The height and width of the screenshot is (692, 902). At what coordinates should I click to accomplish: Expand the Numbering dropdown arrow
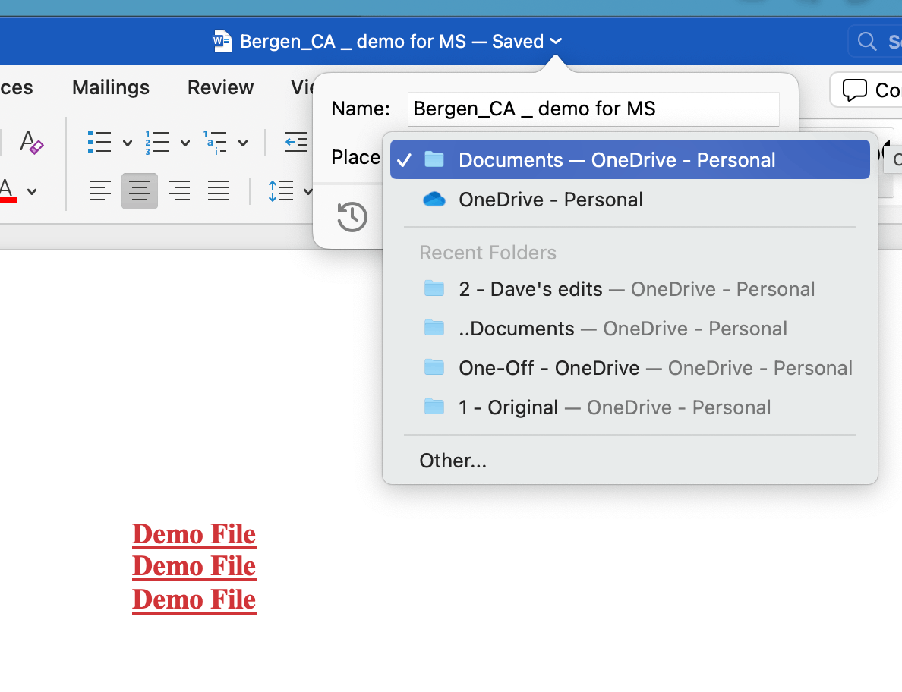pos(185,143)
